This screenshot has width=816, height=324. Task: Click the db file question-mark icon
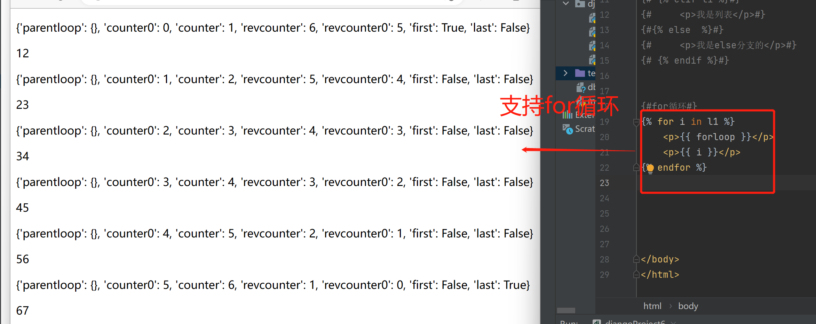pos(581,88)
